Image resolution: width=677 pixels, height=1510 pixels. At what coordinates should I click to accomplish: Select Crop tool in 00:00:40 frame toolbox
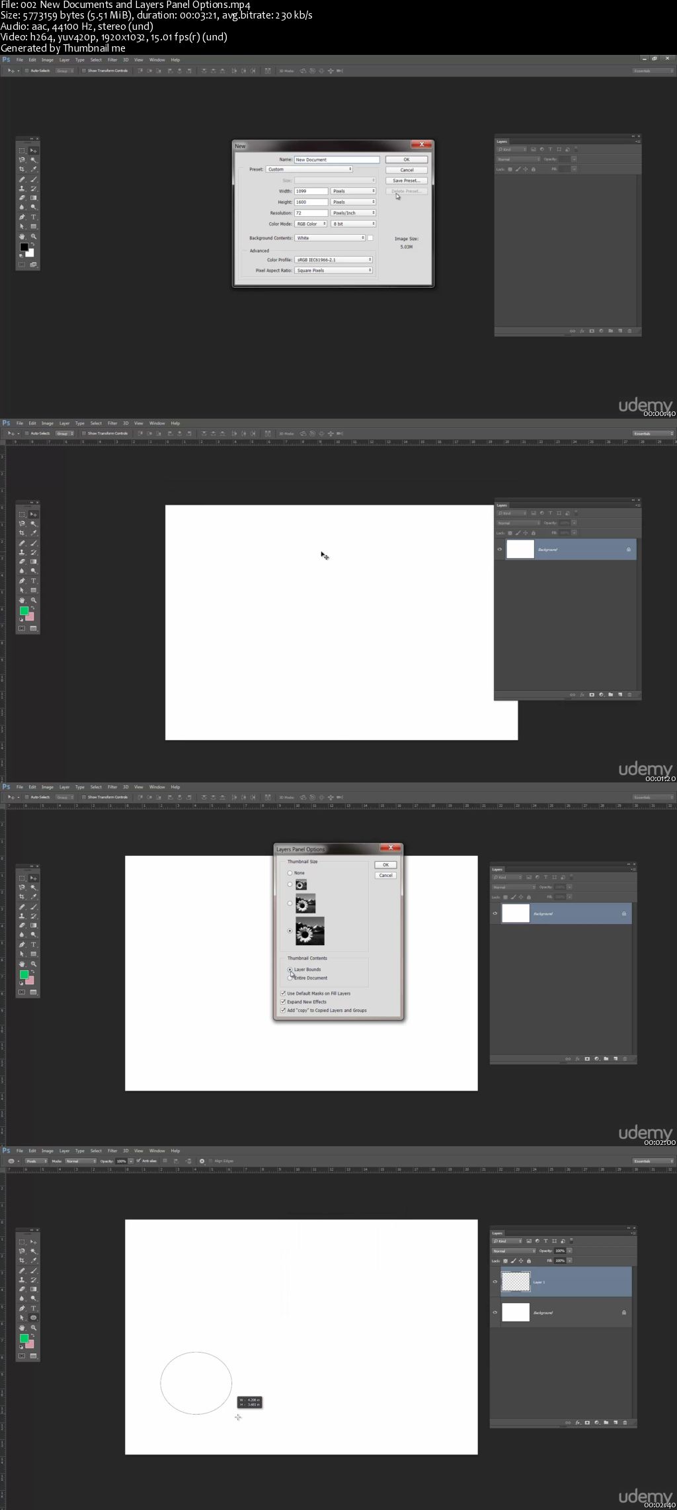(x=22, y=169)
